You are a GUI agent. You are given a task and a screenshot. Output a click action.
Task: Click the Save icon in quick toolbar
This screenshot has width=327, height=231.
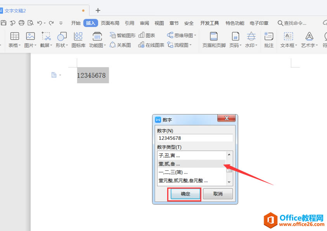(x=3, y=23)
